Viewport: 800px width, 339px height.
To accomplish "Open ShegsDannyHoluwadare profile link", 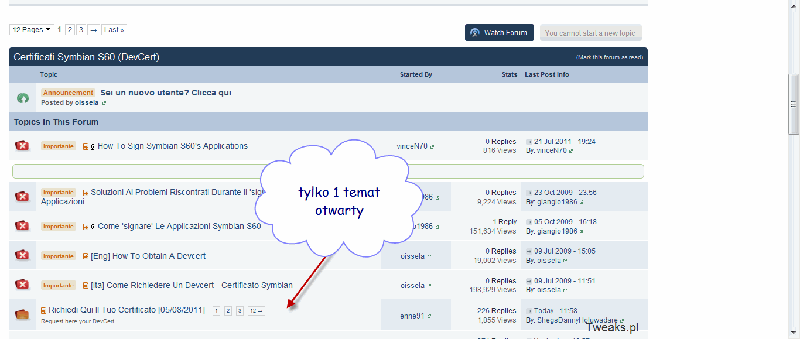I will (577, 320).
